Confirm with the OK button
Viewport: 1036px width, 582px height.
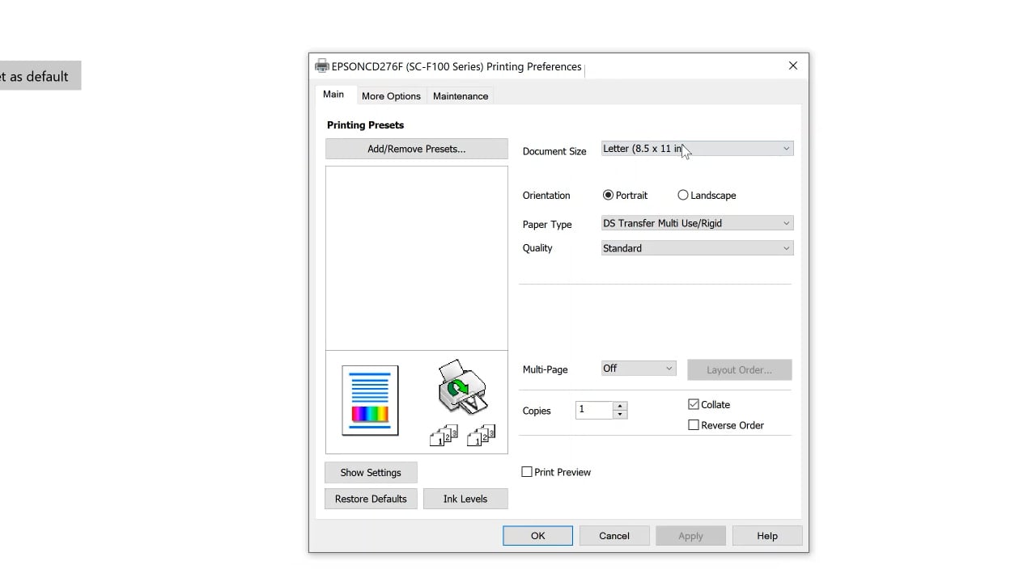(537, 536)
